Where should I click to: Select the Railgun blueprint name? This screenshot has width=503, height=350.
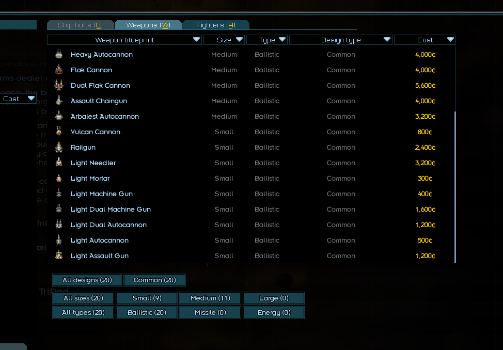pos(83,148)
